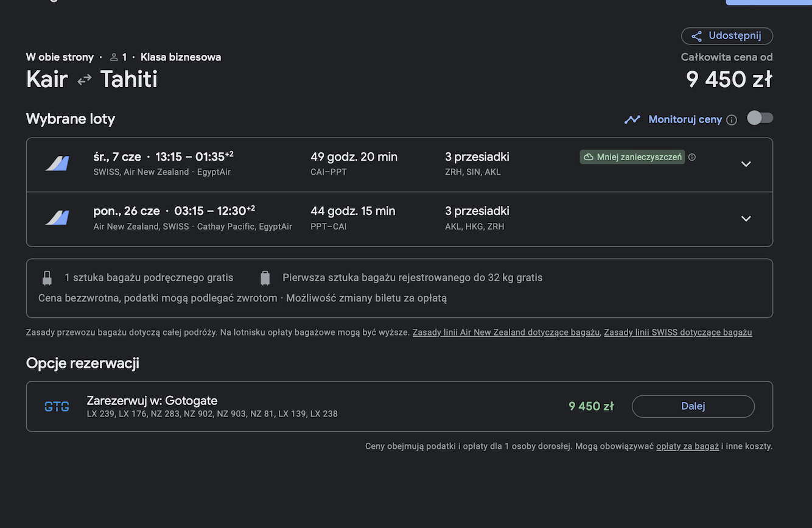Follow the opłaty za bagaż link
Image resolution: width=812 pixels, height=528 pixels.
[688, 446]
